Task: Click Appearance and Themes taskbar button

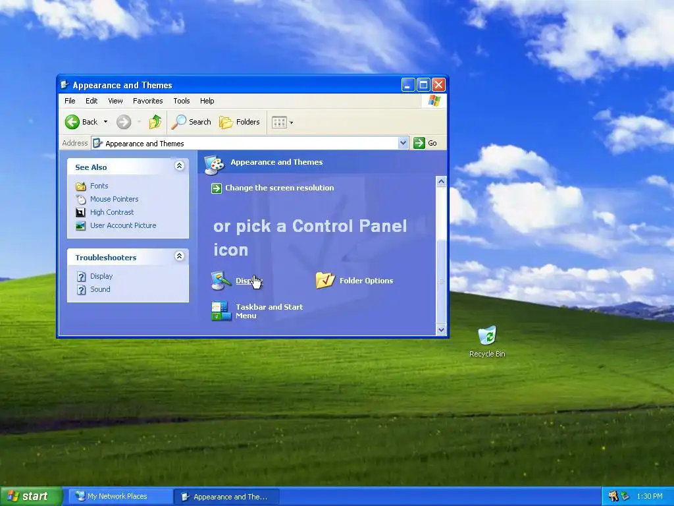Action: [x=226, y=497]
